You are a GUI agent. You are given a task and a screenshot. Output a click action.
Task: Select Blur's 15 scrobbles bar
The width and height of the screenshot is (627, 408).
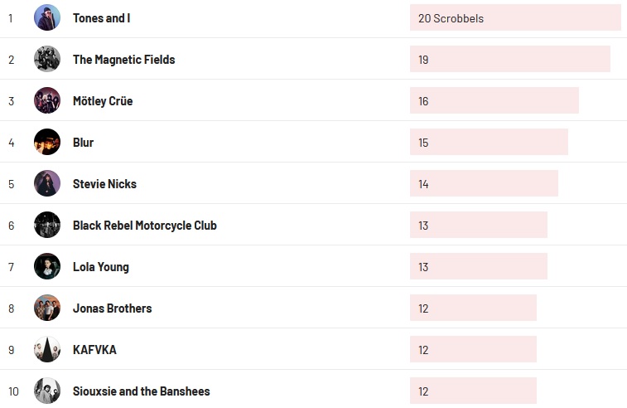click(489, 142)
